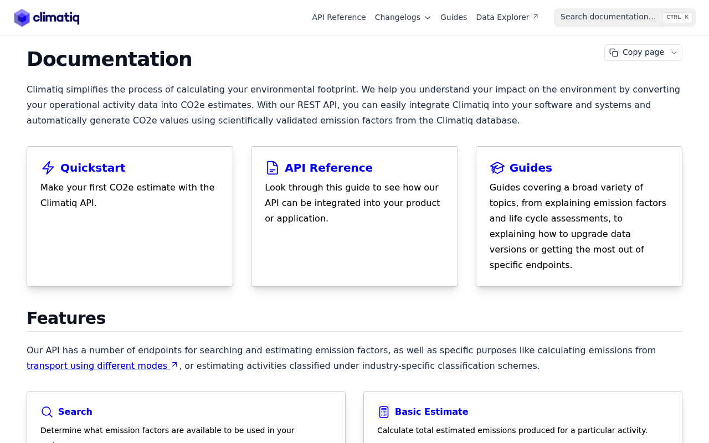Click the Features section heading
This screenshot has height=443, width=709.
[x=66, y=318]
